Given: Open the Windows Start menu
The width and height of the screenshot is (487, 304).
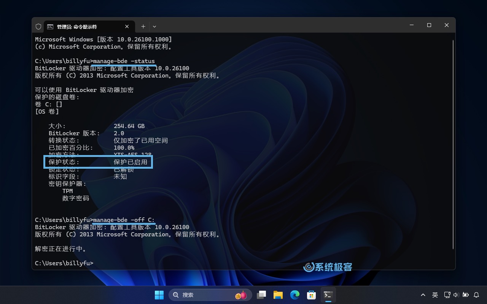Looking at the screenshot, I should (x=159, y=295).
